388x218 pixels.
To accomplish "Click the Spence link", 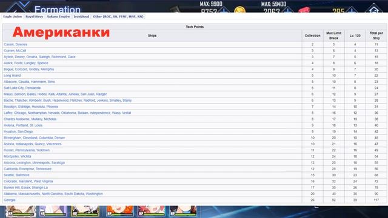I will pos(42,63).
